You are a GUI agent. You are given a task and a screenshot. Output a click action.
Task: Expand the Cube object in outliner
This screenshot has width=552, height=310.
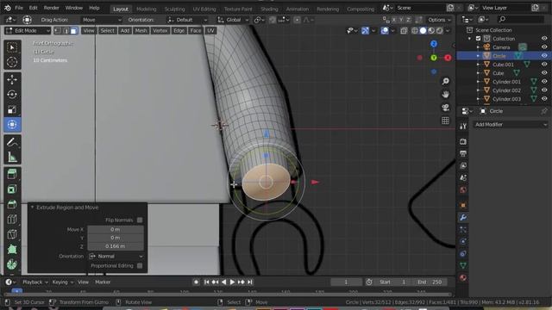478,73
